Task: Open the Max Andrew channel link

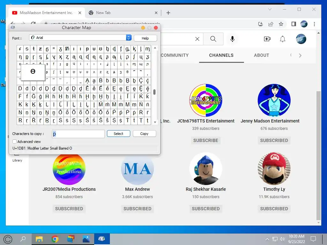Action: (x=137, y=189)
